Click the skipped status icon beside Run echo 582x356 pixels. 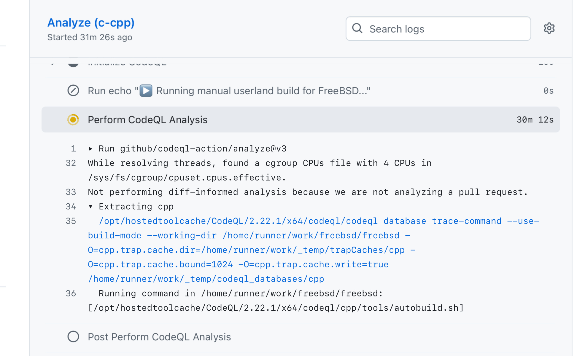pos(73,91)
